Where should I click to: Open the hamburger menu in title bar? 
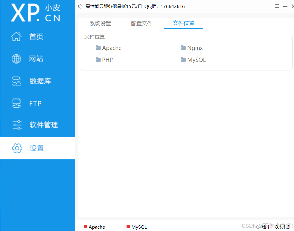click(x=277, y=6)
